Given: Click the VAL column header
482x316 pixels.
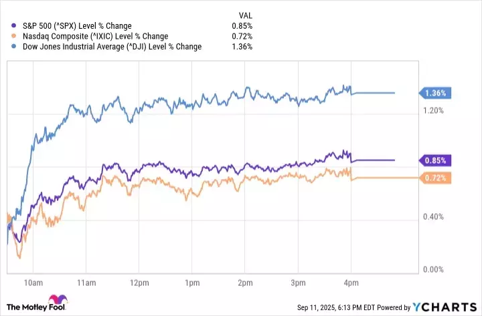Looking at the screenshot, I should click(246, 15).
